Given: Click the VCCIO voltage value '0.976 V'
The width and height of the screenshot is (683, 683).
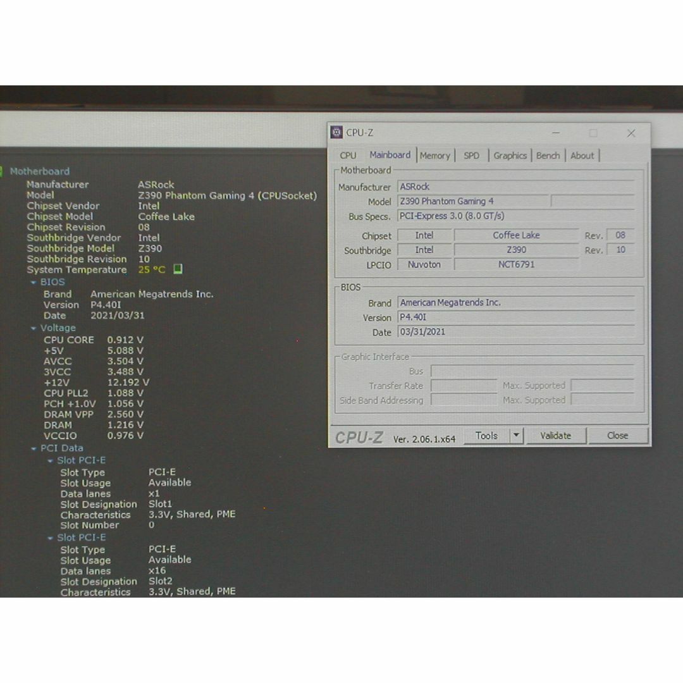Looking at the screenshot, I should [125, 436].
